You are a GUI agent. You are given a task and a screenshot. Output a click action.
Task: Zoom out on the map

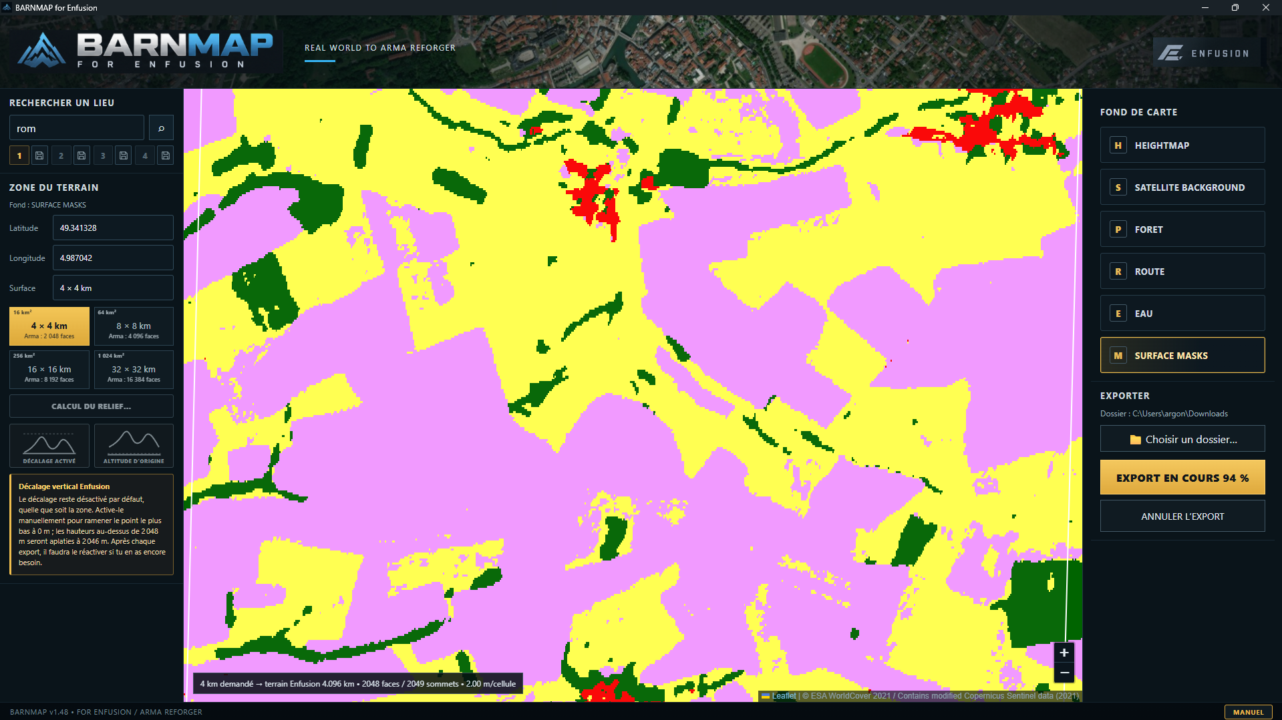pyautogui.click(x=1064, y=673)
